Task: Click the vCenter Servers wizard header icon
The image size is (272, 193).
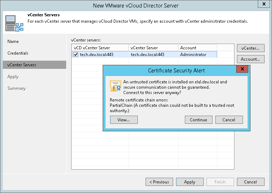Action: tap(13, 23)
